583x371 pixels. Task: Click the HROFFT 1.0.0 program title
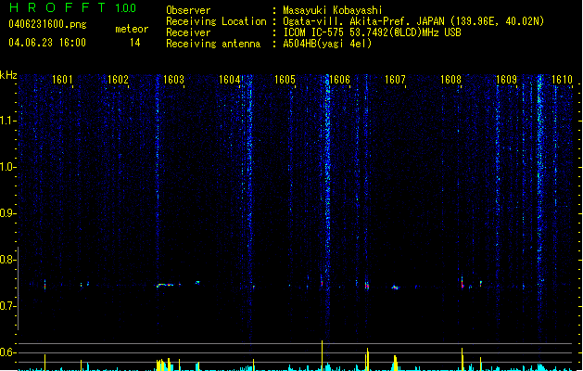(73, 7)
